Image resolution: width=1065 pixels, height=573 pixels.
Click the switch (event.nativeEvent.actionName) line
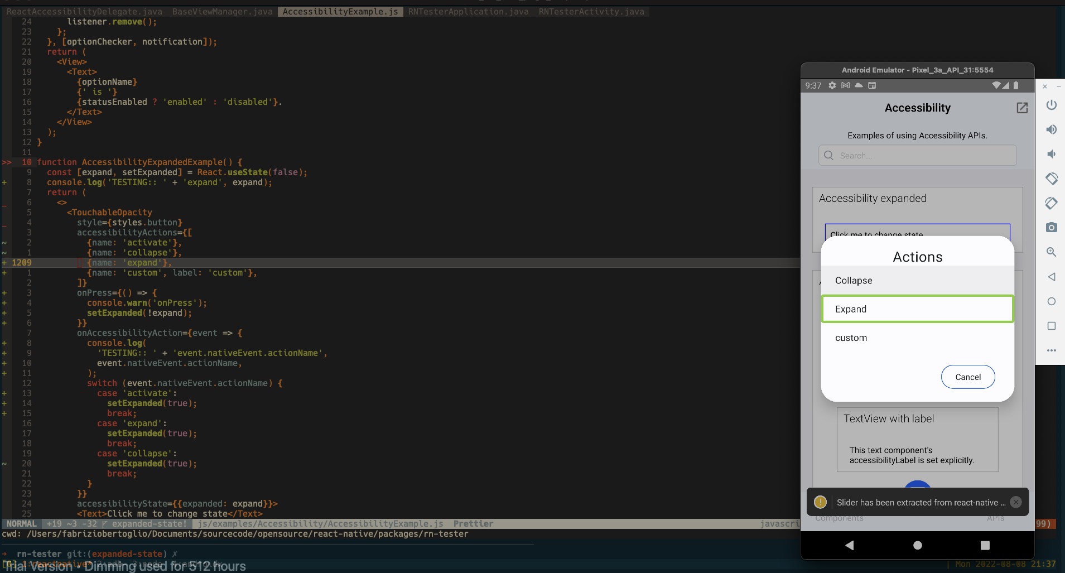pyautogui.click(x=185, y=383)
